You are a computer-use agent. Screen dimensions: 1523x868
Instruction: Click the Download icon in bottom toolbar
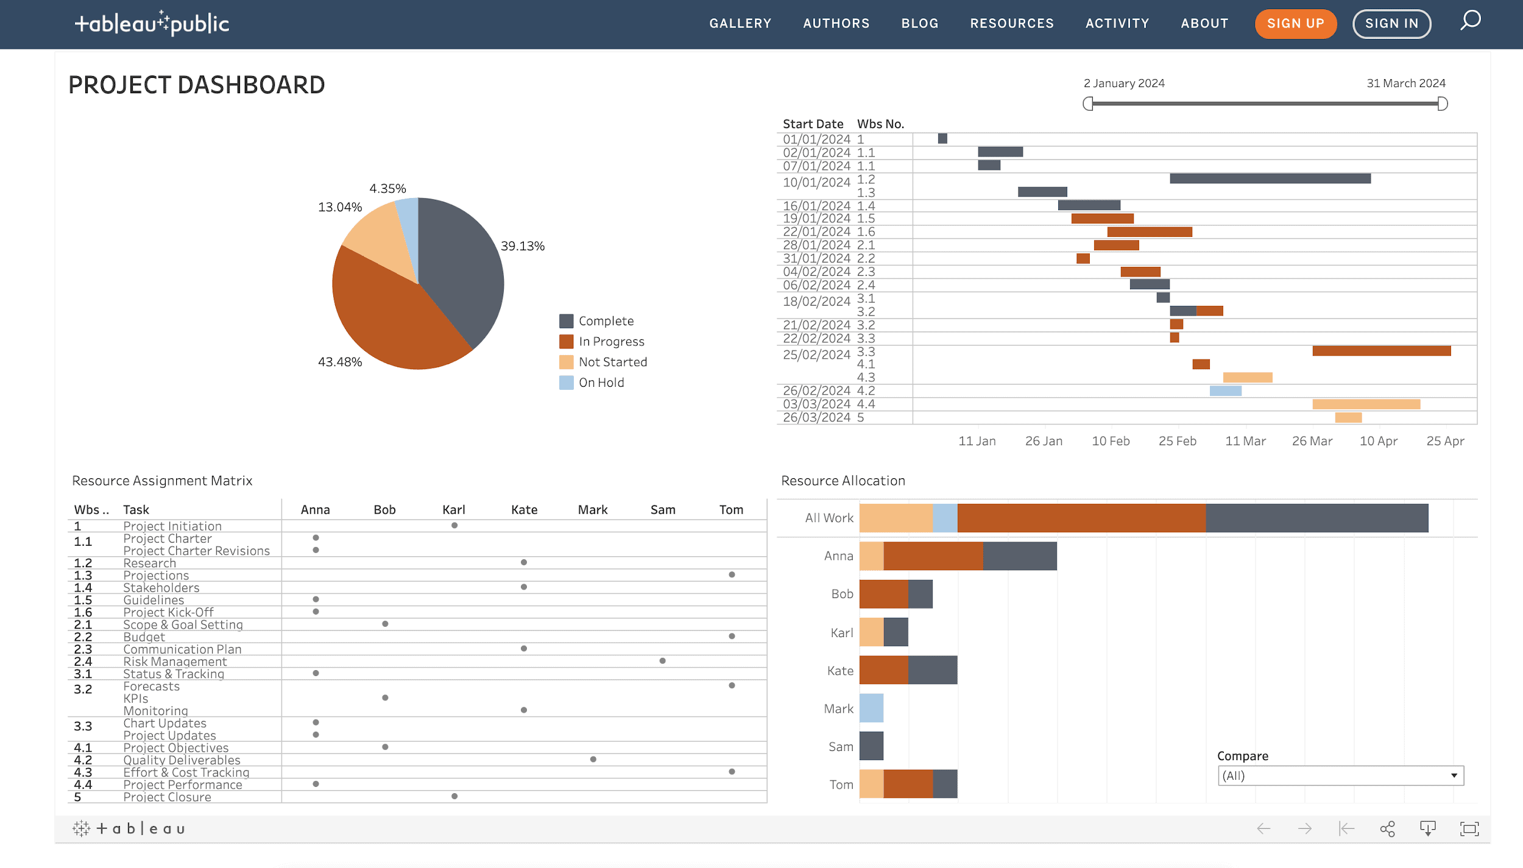pos(1429,828)
